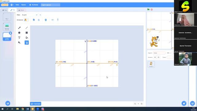Open the Windows Start menu
Image resolution: width=197 pixels, height=111 pixels.
pos(2,109)
